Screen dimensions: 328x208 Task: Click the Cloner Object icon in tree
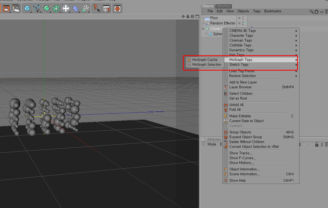coord(207,29)
